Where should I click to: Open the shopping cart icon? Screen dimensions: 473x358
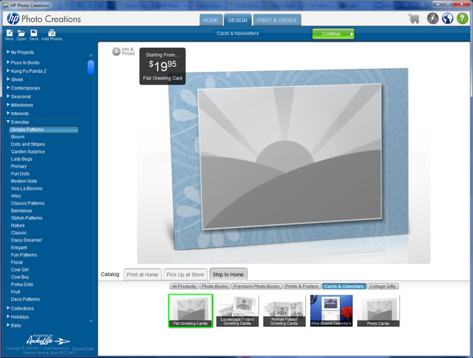414,18
